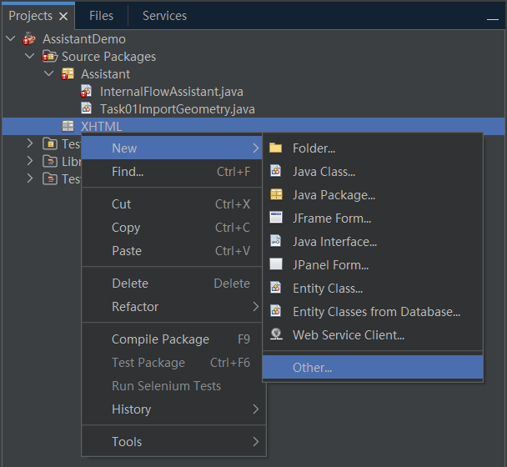The image size is (507, 467).
Task: Select Task01ImportGeometry.java file
Action: (177, 109)
